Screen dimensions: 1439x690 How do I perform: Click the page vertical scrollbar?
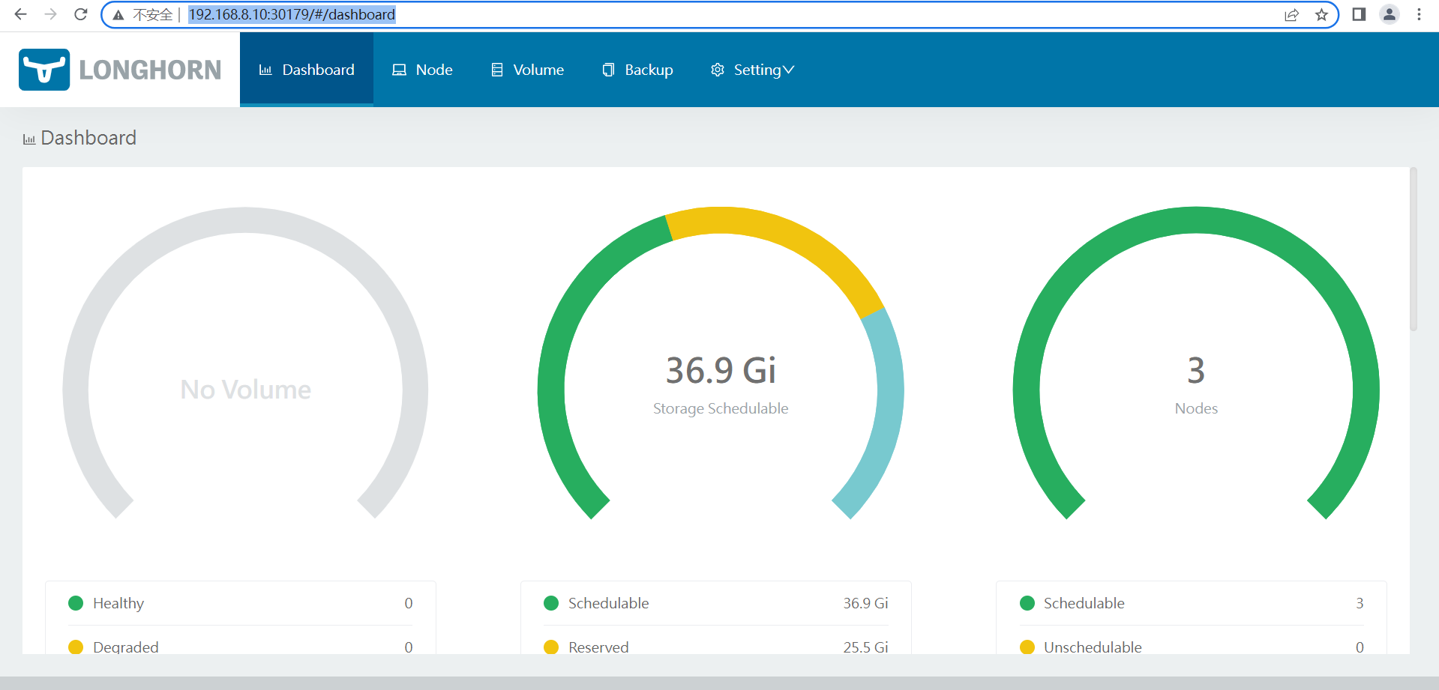pos(1413,249)
